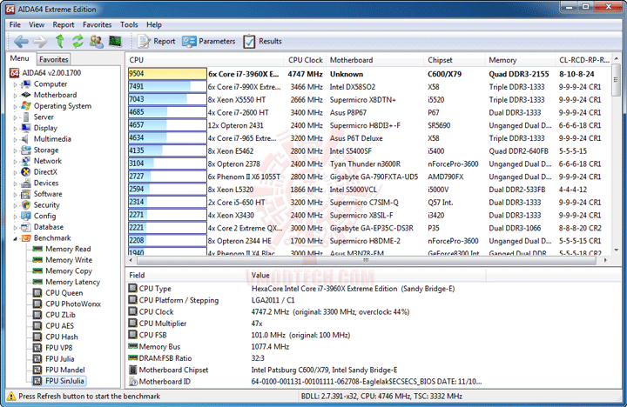
Task: Expand the Software tree node
Action: tap(15, 195)
